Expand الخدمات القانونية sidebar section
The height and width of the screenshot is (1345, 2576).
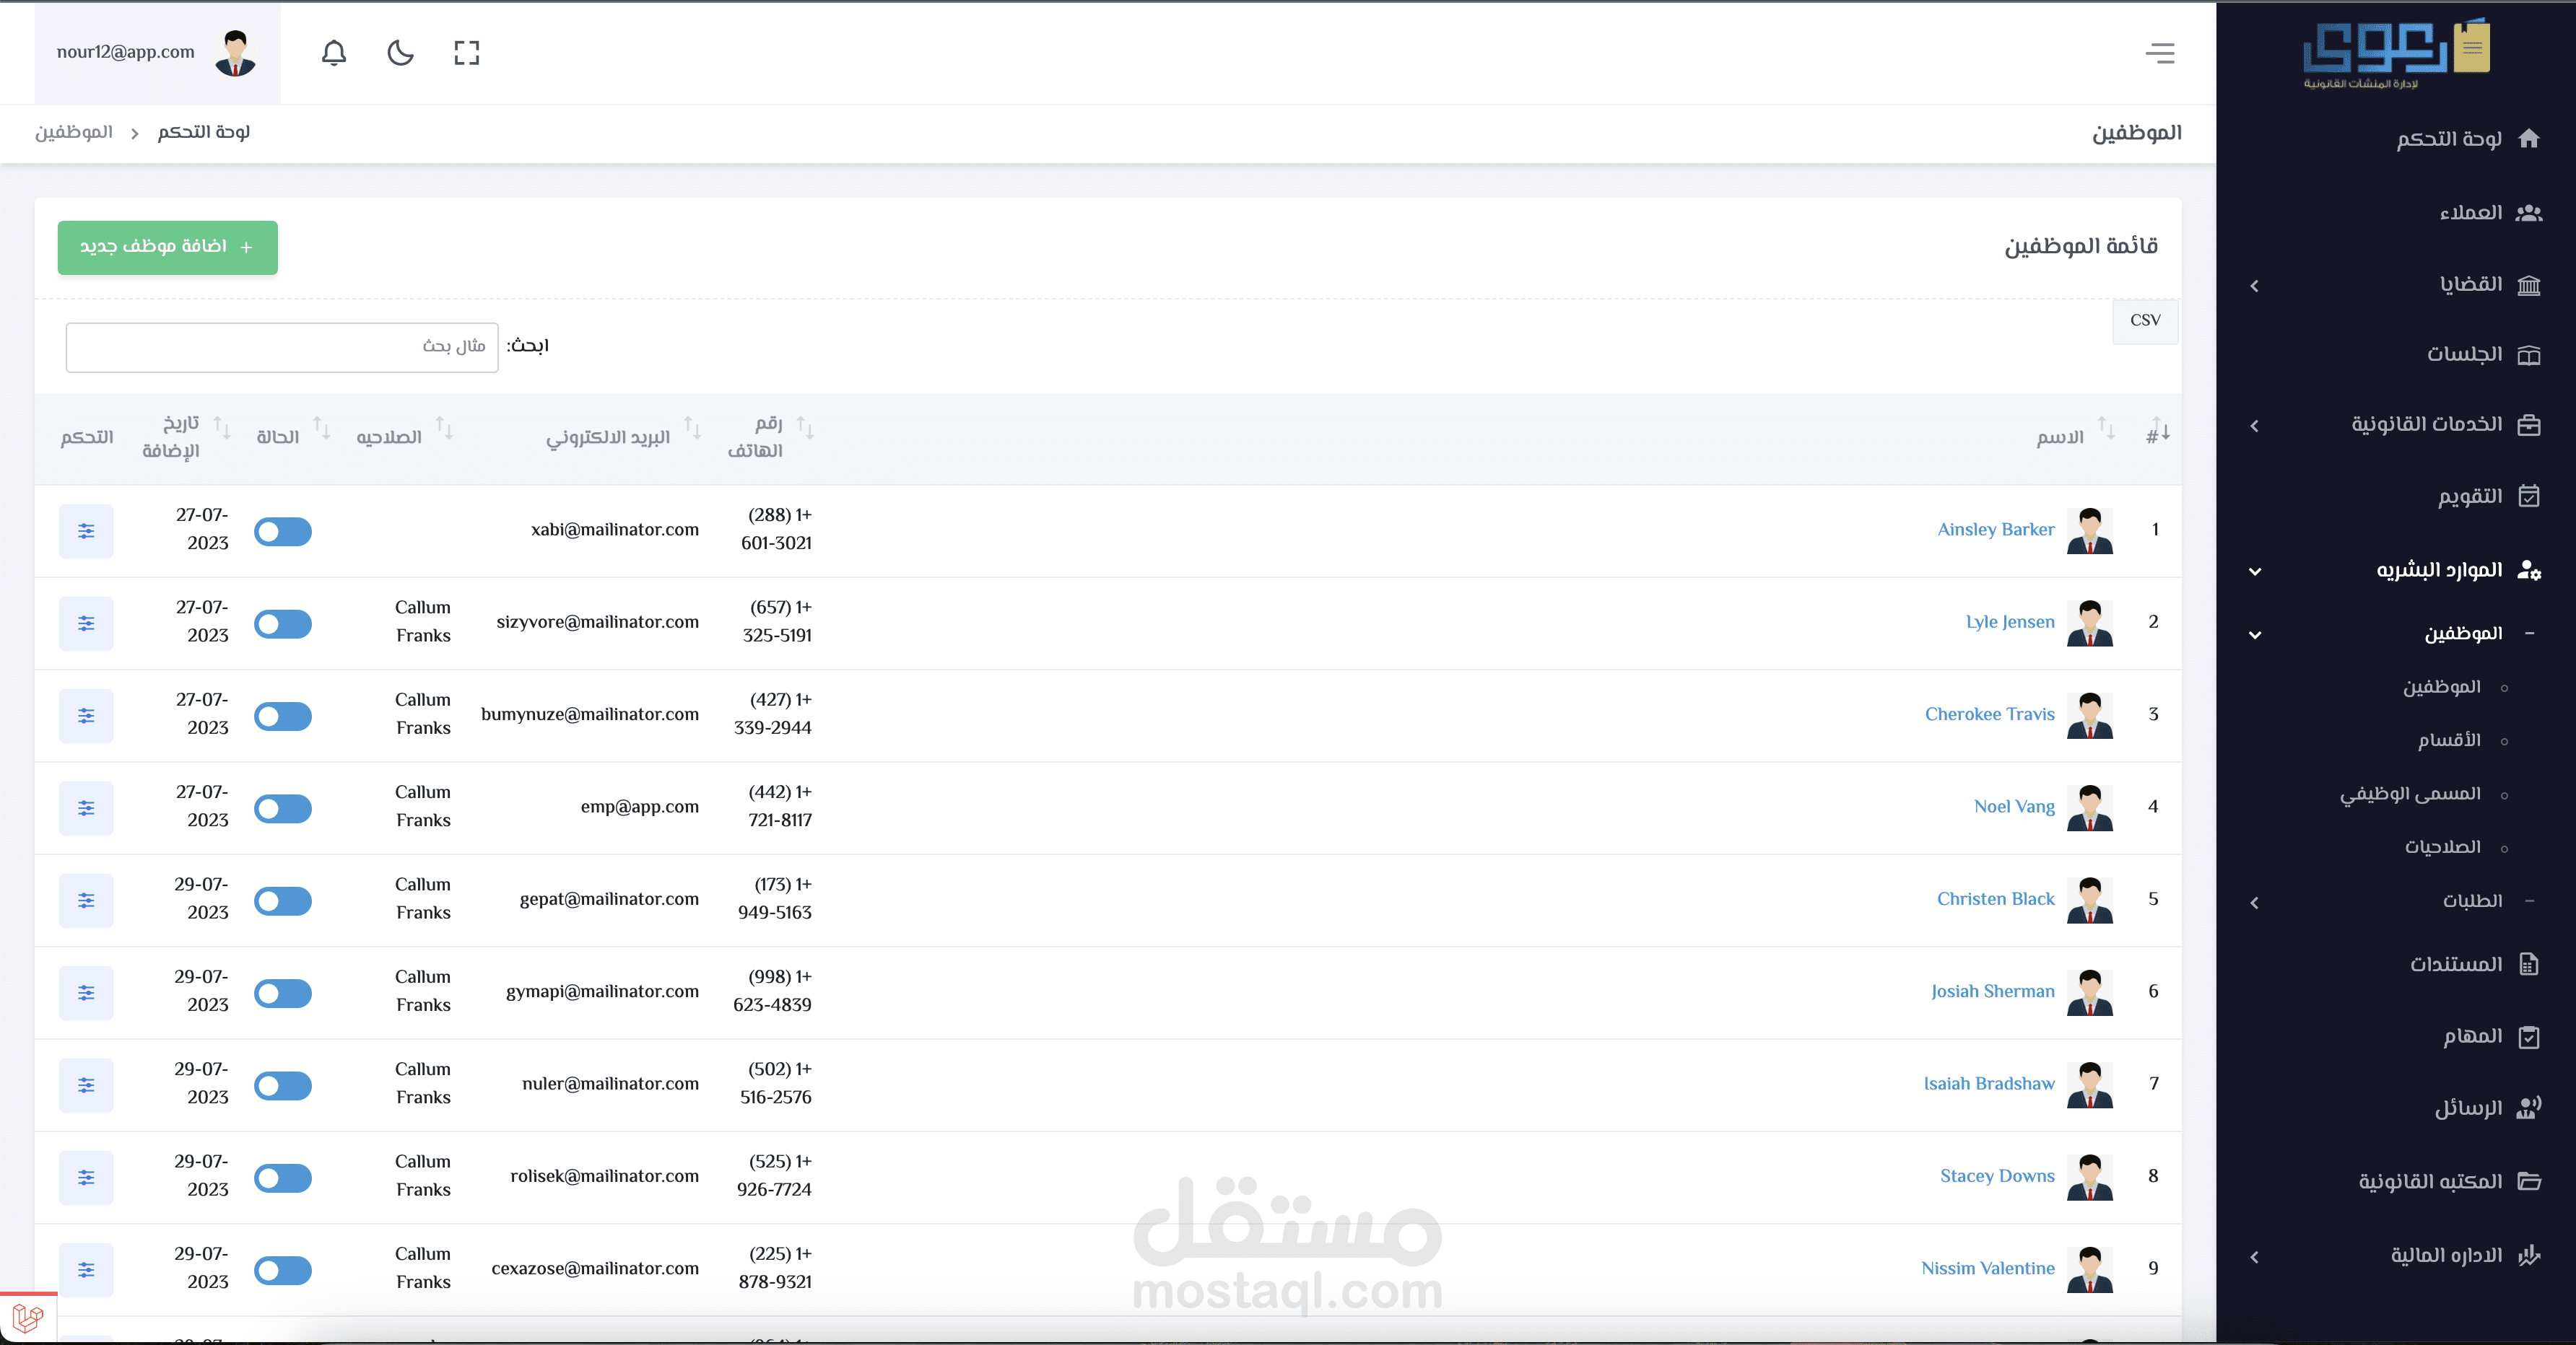tap(2426, 425)
